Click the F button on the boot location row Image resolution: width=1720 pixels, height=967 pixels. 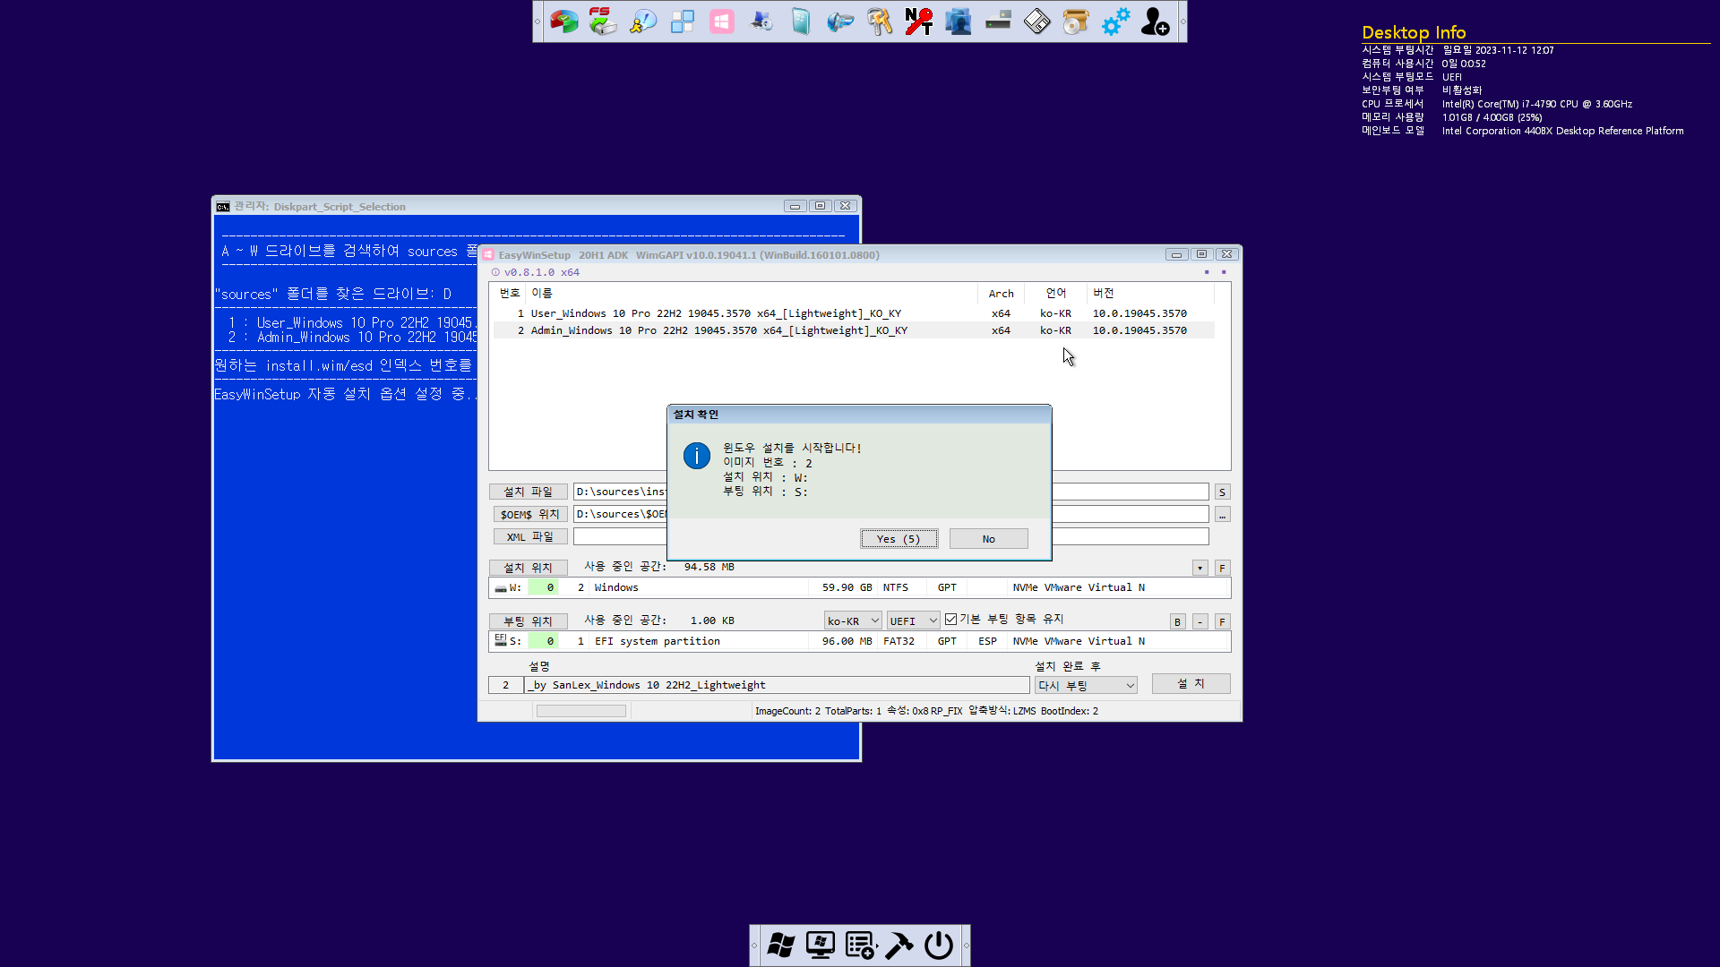tap(1222, 621)
